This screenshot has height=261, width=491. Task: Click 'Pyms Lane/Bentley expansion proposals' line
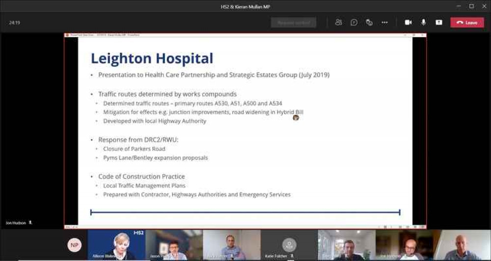tap(155, 158)
